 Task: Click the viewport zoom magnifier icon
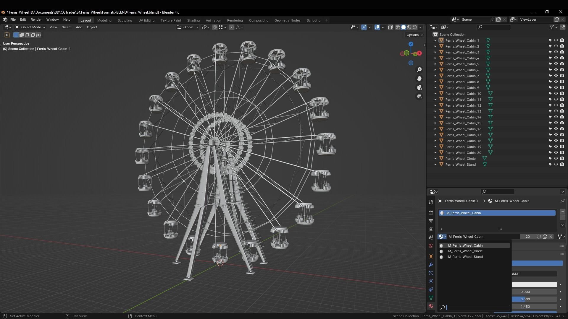coord(419,70)
